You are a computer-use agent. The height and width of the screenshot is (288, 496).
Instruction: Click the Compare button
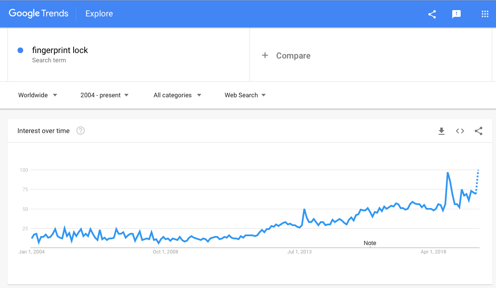pos(293,56)
